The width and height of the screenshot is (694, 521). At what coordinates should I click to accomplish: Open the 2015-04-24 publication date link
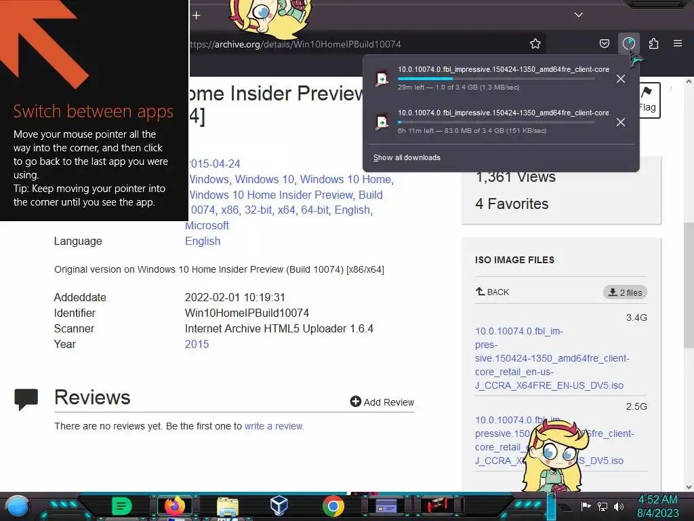tap(215, 164)
